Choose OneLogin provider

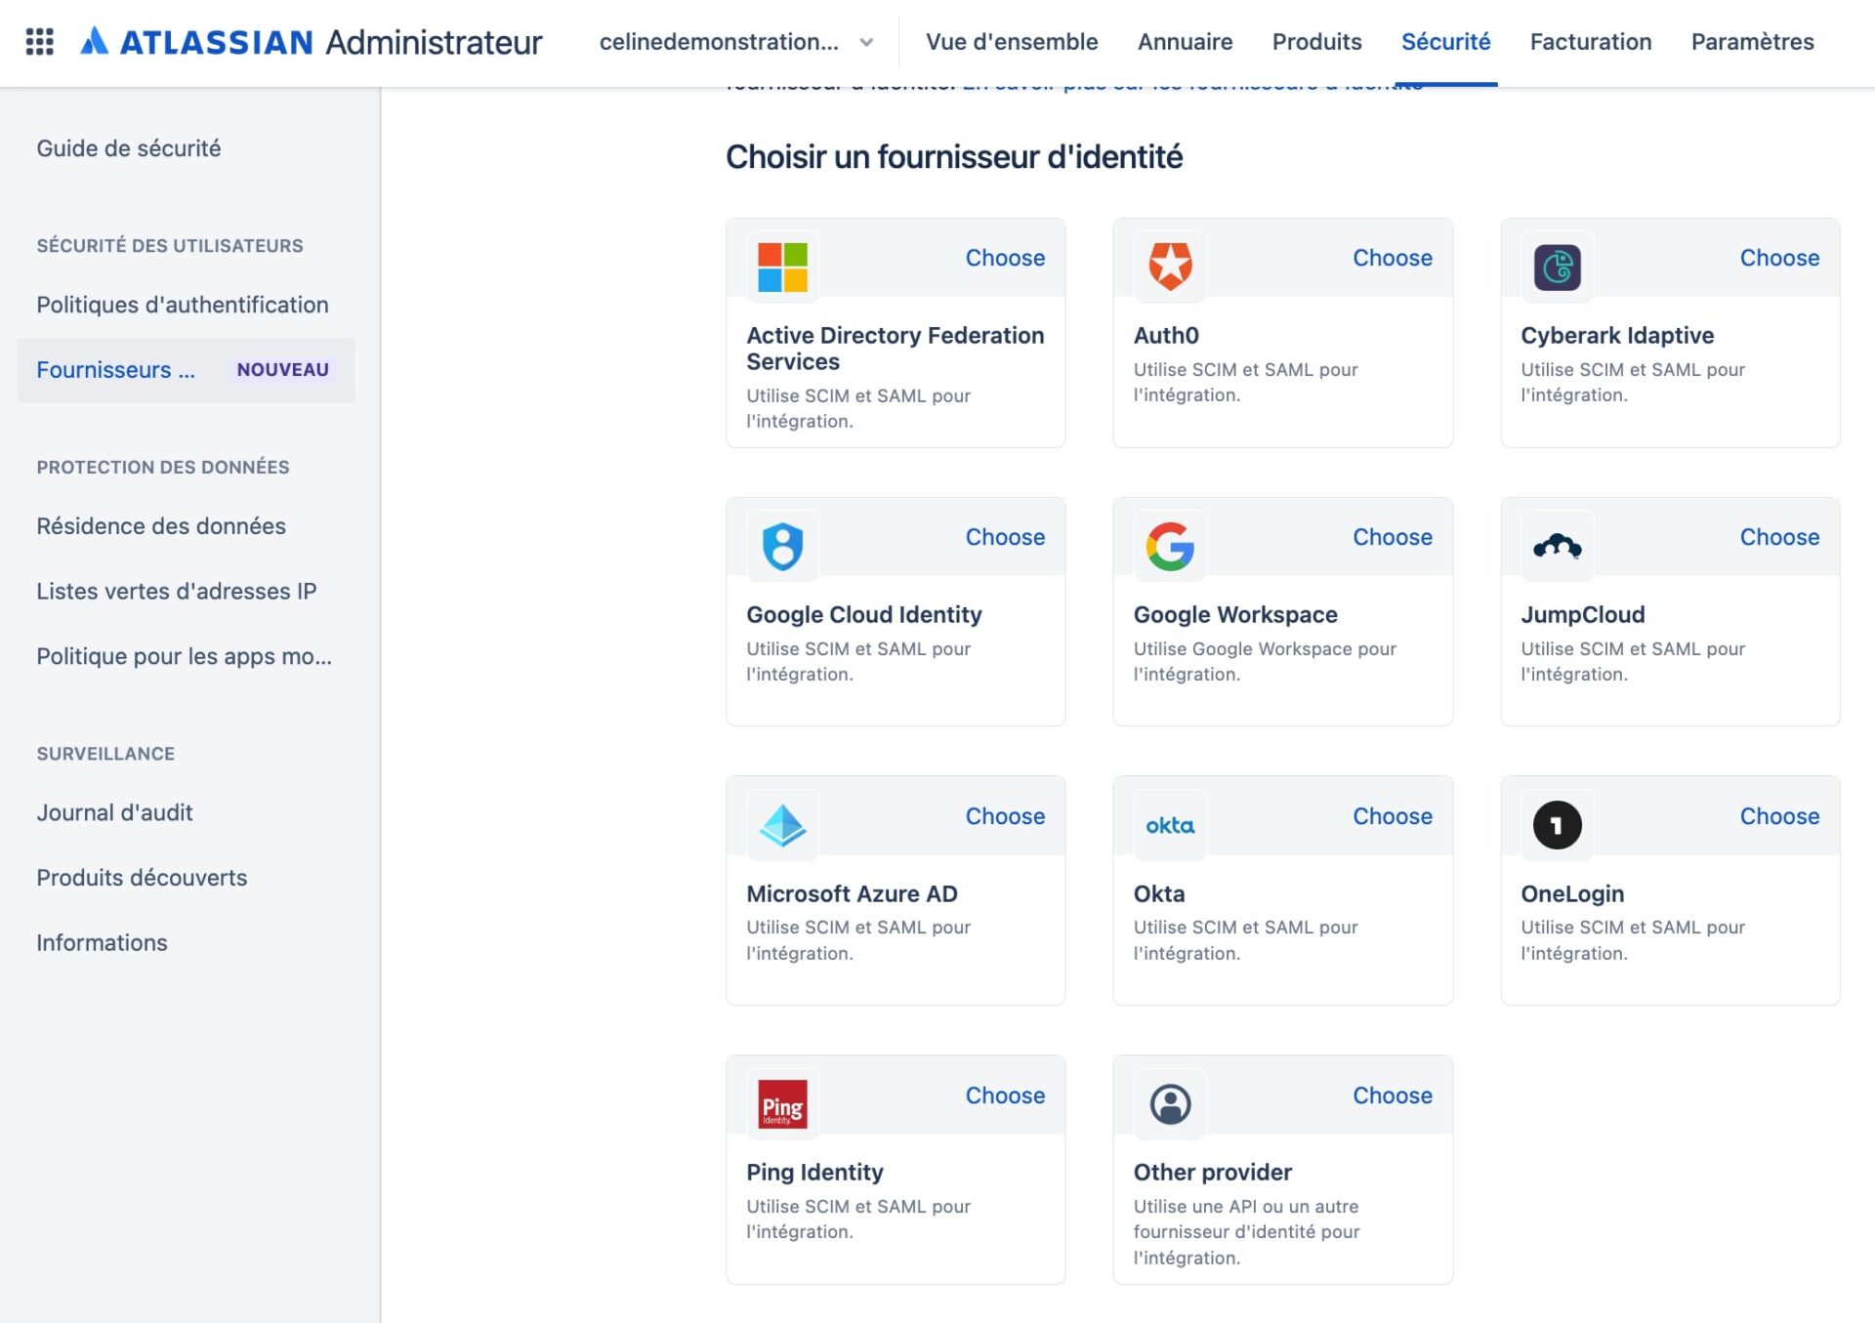(x=1779, y=816)
